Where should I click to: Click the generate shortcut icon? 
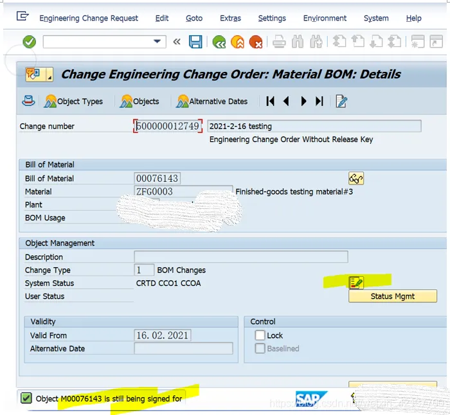click(436, 42)
